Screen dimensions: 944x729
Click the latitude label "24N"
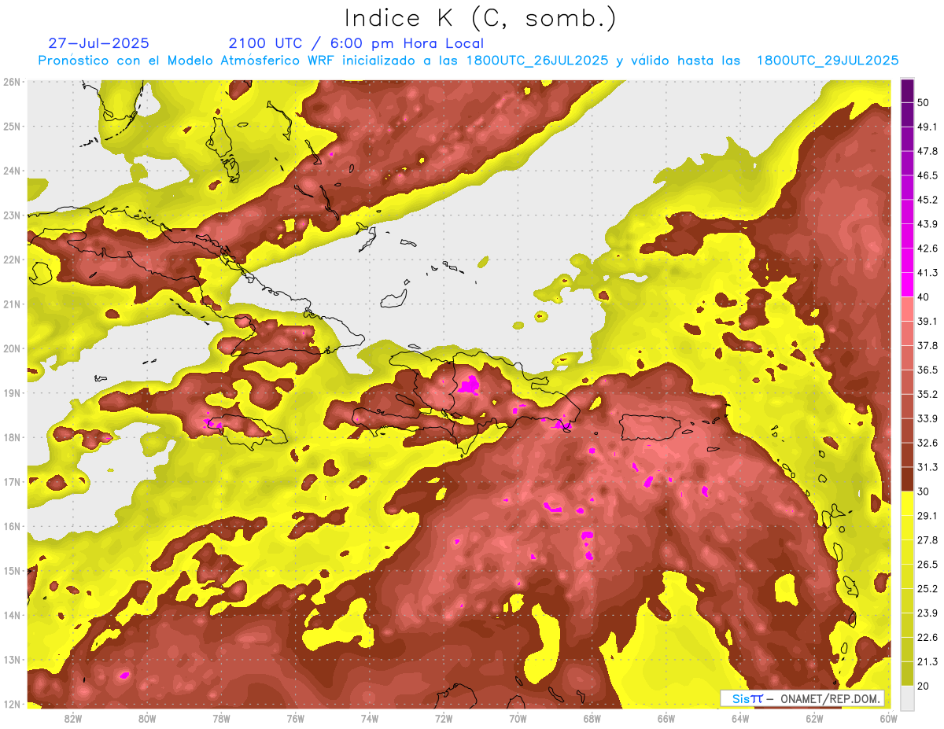point(11,171)
